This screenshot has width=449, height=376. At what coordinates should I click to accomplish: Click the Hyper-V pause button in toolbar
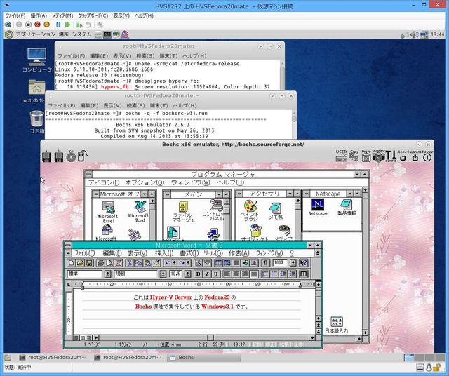click(x=58, y=25)
